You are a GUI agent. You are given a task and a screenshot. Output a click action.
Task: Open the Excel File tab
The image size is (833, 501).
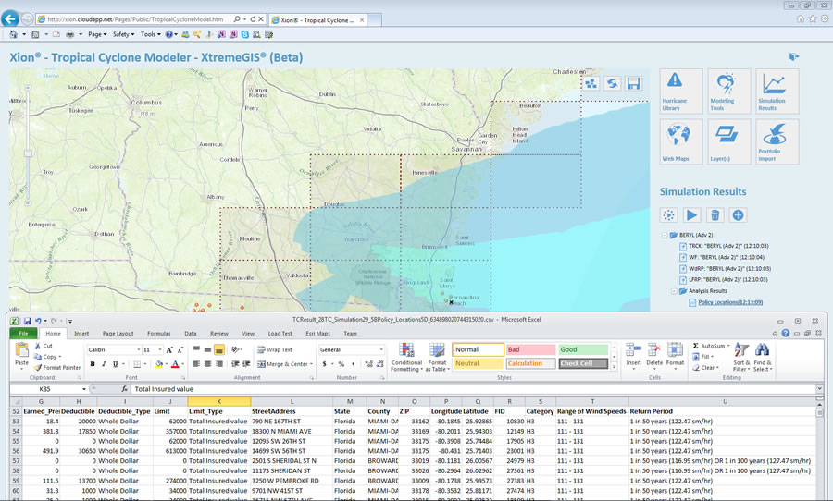tap(23, 334)
